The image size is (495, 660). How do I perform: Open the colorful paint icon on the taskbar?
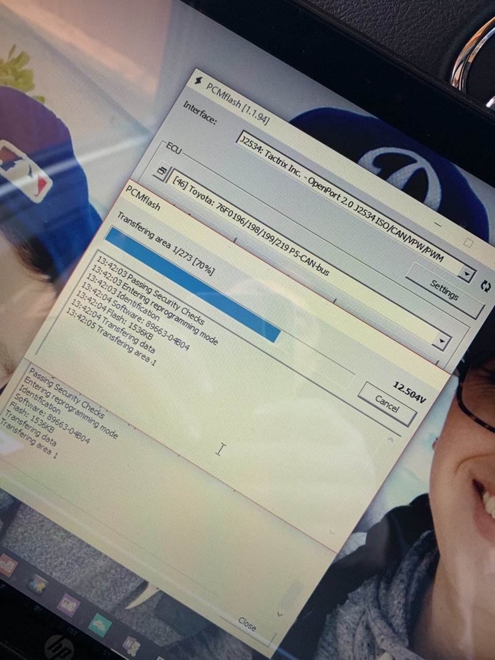click(x=37, y=585)
